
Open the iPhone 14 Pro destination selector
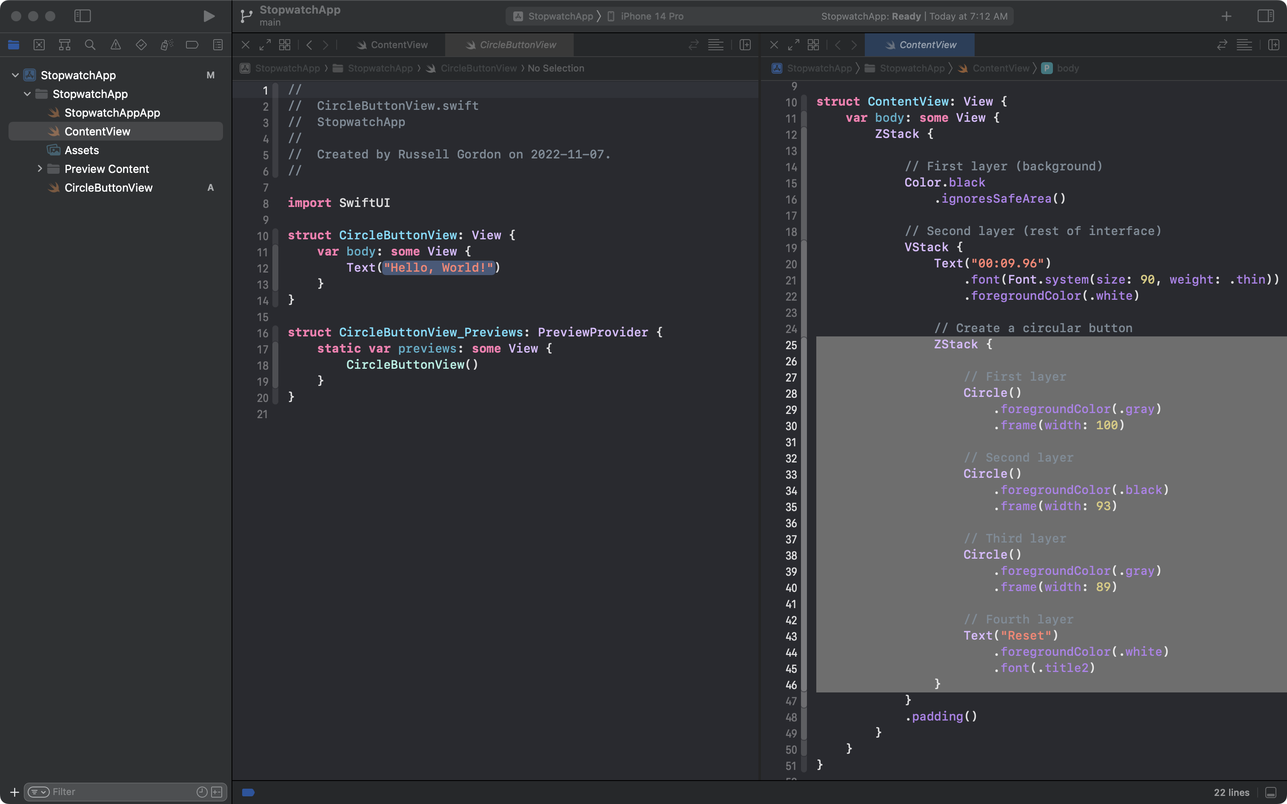pos(652,17)
